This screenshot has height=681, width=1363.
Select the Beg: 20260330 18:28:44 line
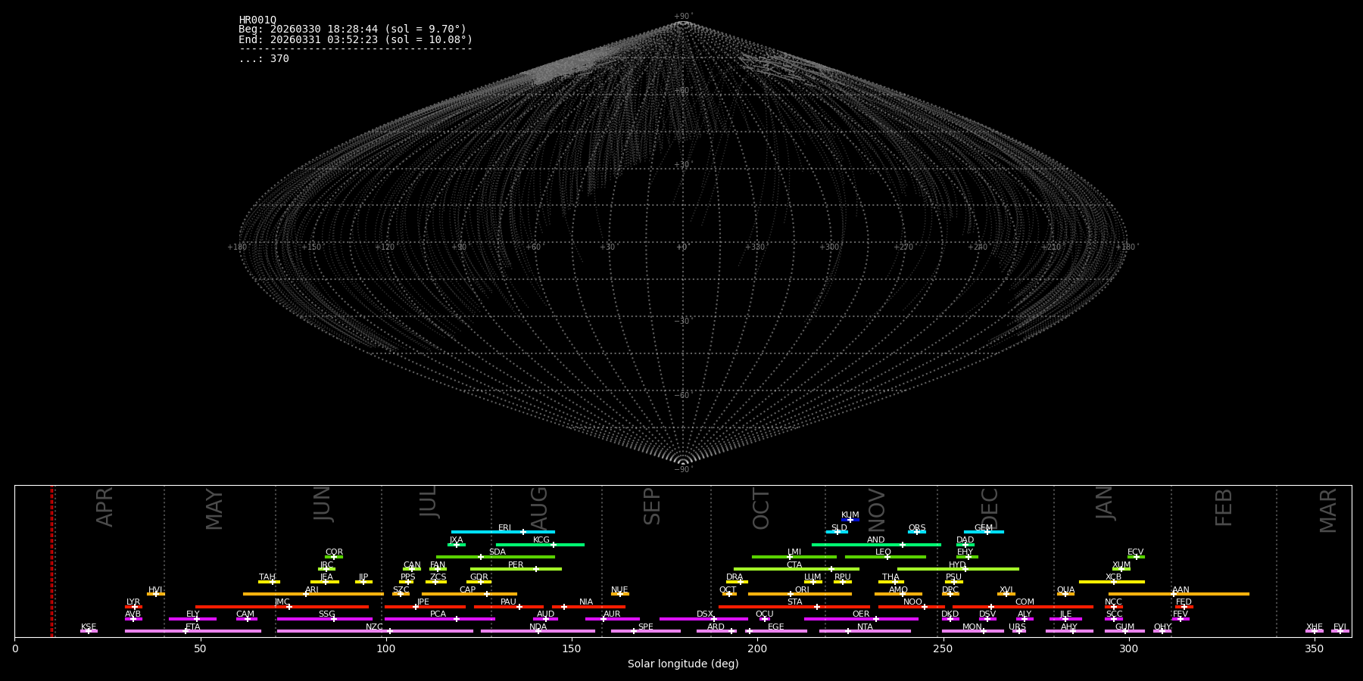tap(353, 30)
